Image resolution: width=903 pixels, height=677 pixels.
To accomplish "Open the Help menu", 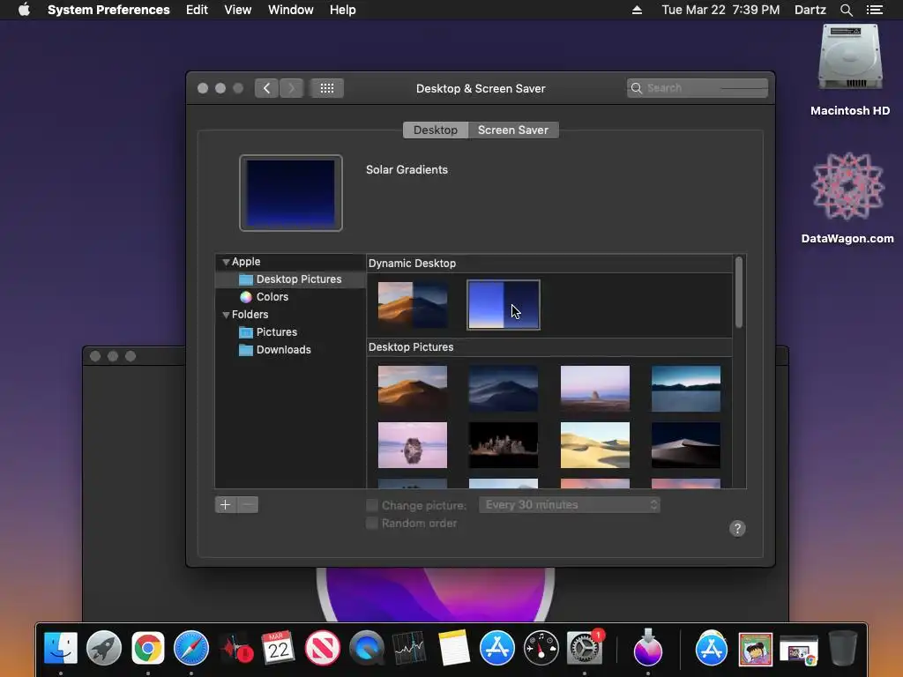I will [343, 10].
